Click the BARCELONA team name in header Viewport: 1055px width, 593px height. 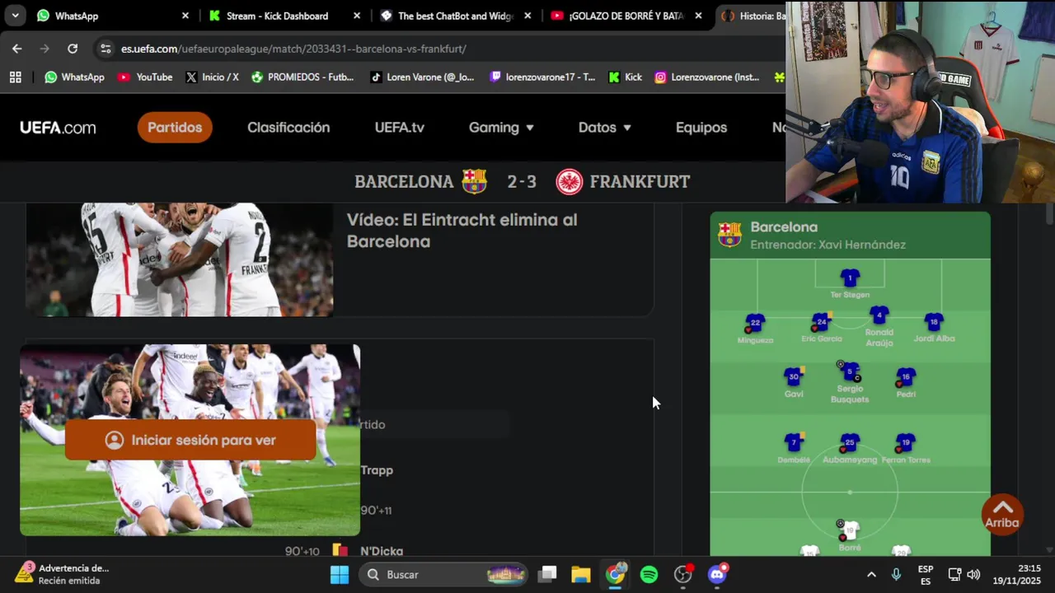[x=404, y=181]
